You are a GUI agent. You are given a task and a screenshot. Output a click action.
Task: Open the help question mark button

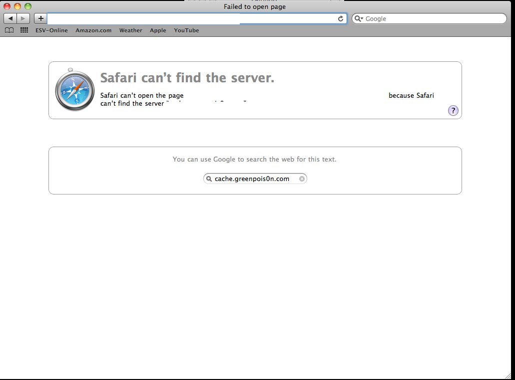[453, 111]
